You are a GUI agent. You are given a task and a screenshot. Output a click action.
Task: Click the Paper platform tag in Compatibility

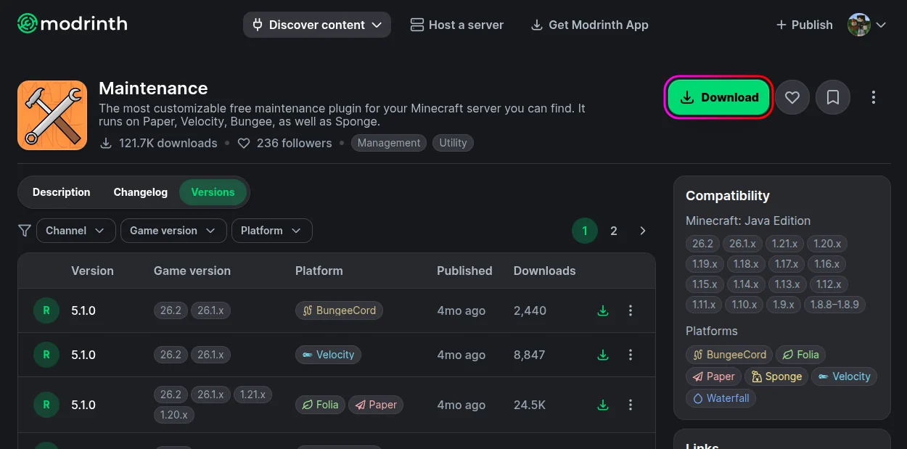(714, 376)
